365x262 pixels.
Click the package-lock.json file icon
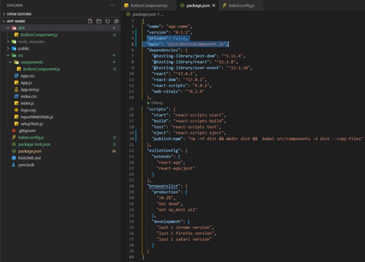coord(14,145)
